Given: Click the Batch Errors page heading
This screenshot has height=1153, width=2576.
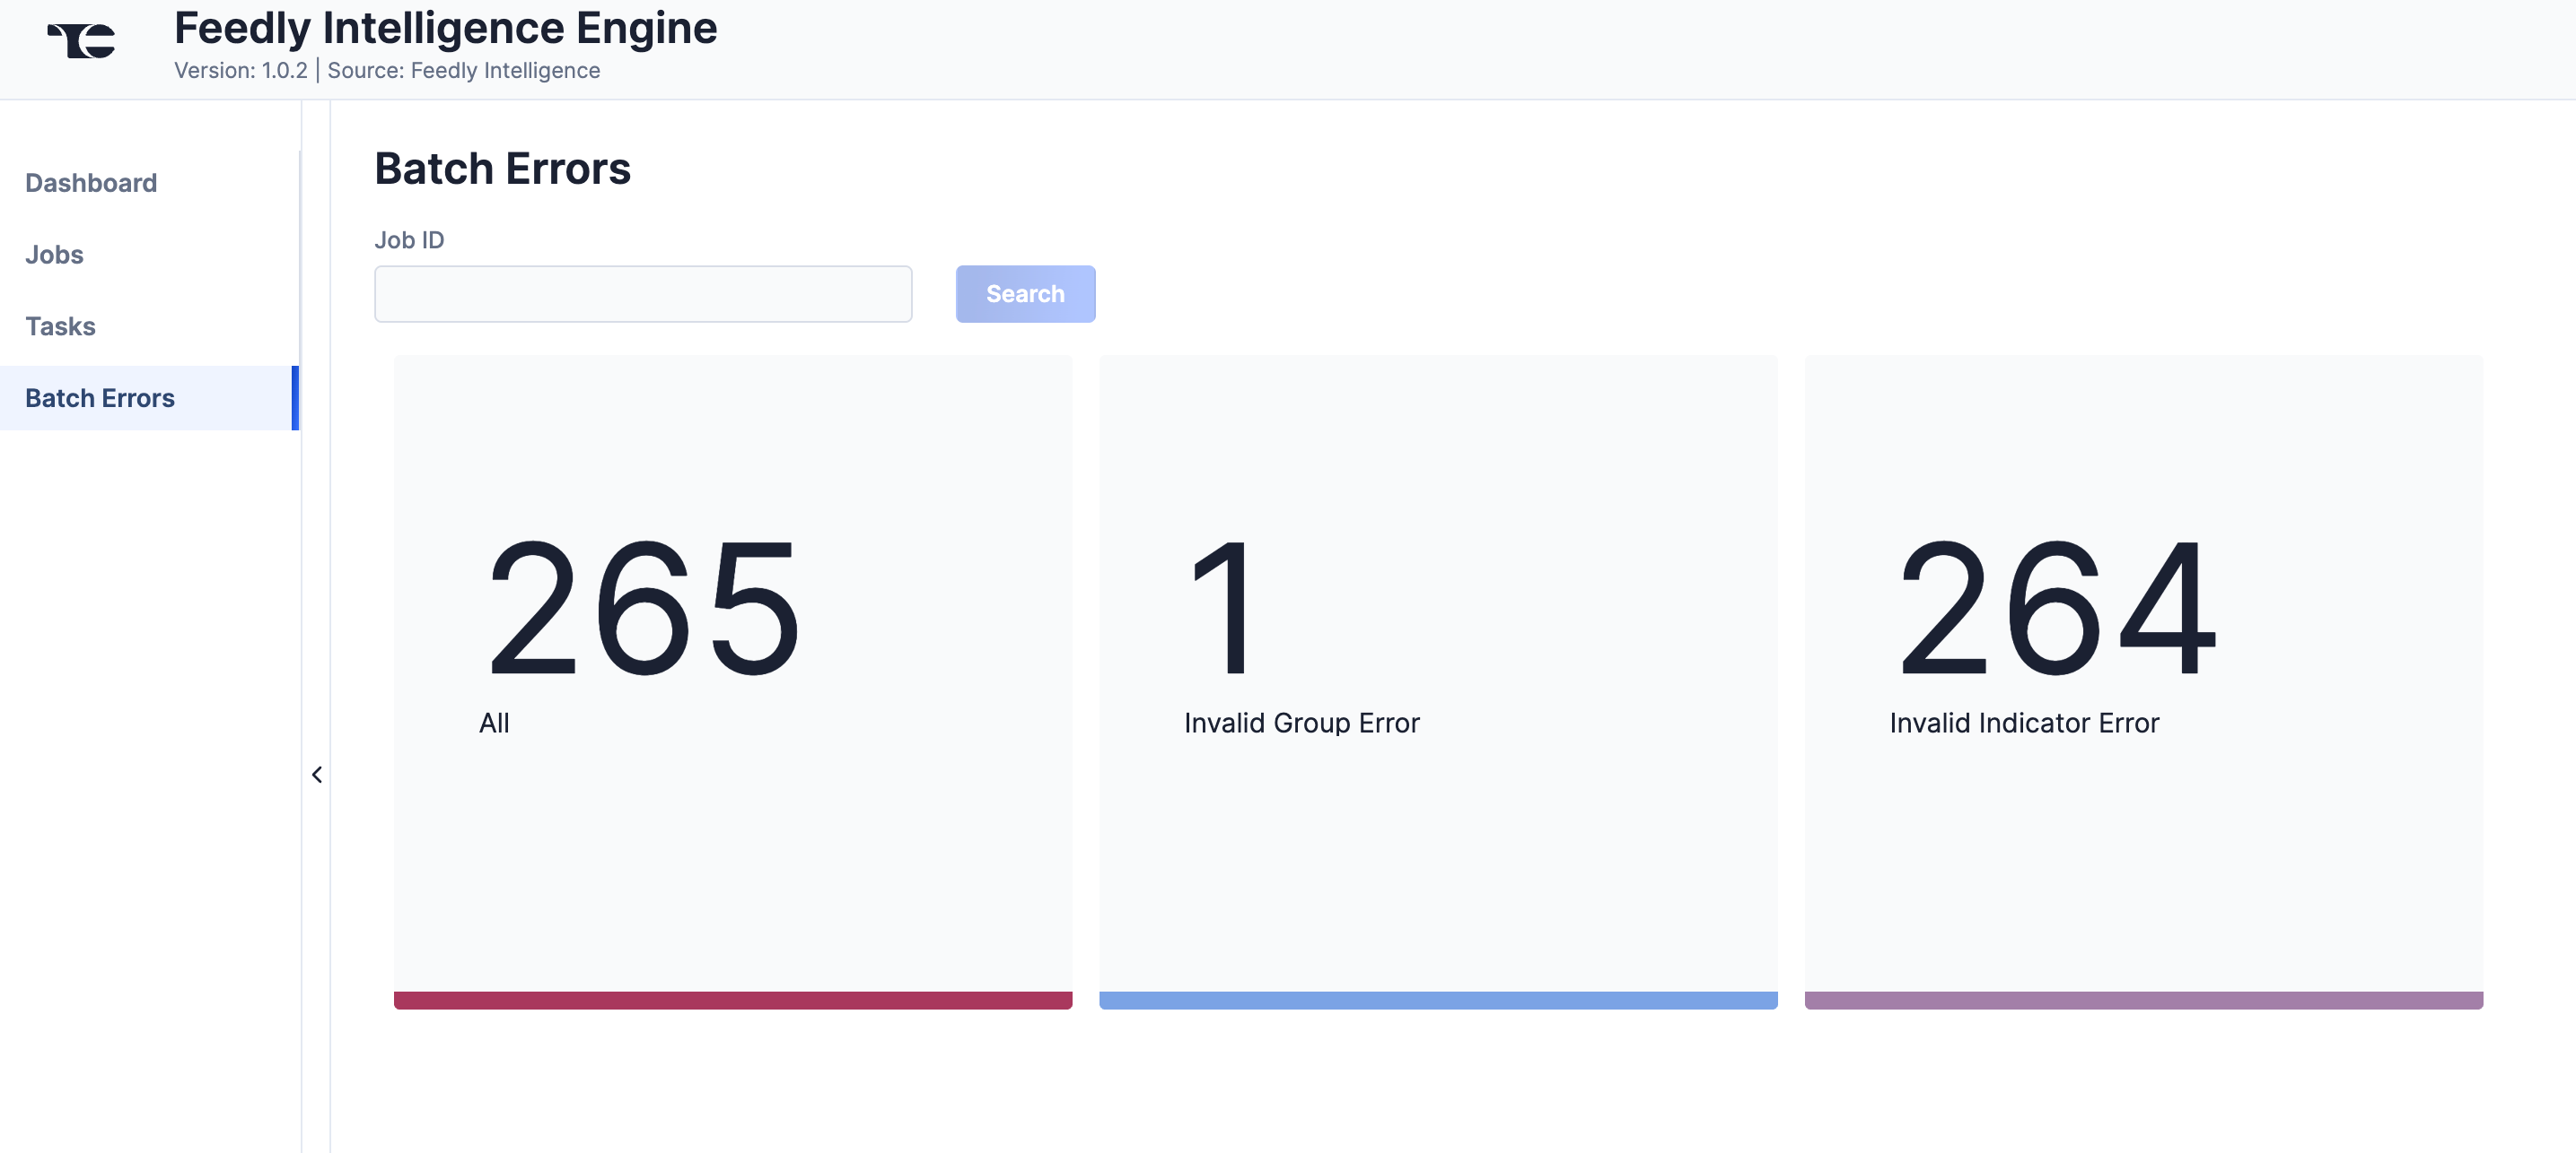Looking at the screenshot, I should coord(502,168).
